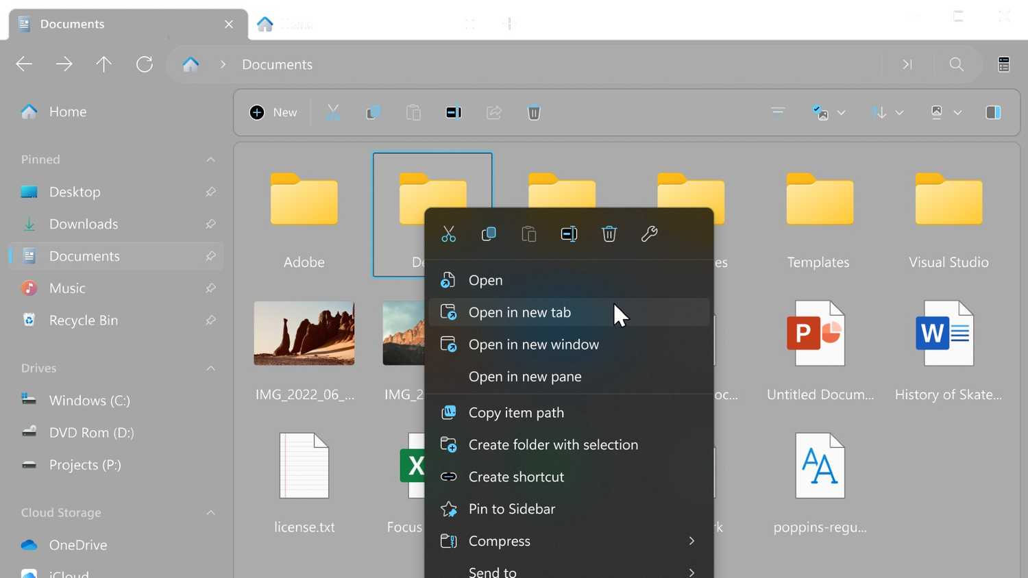Unpin Downloads from the sidebar
Viewport: 1028px width, 578px height.
(x=210, y=225)
